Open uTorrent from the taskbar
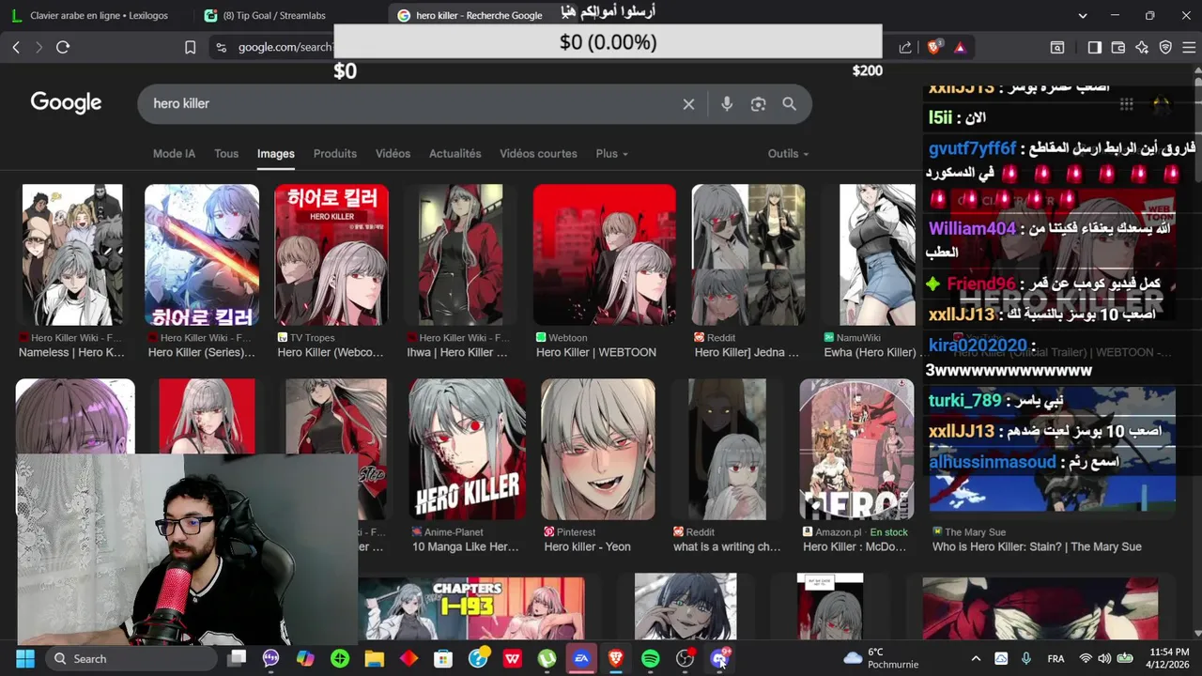 (547, 658)
